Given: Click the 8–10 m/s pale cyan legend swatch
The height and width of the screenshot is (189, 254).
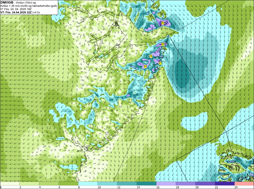Looking at the screenshot, I should coord(88,184).
